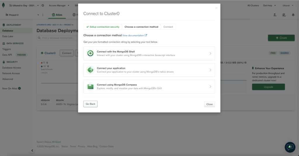Click the Find a database deployment search field
This screenshot has height=156, width=299.
coord(57,38)
